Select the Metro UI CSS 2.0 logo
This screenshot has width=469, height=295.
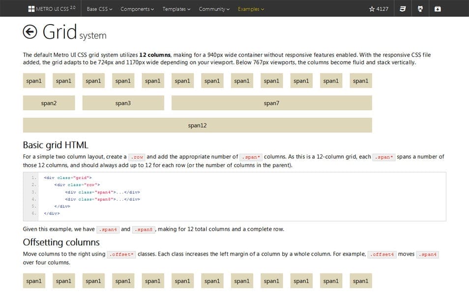(51, 8)
